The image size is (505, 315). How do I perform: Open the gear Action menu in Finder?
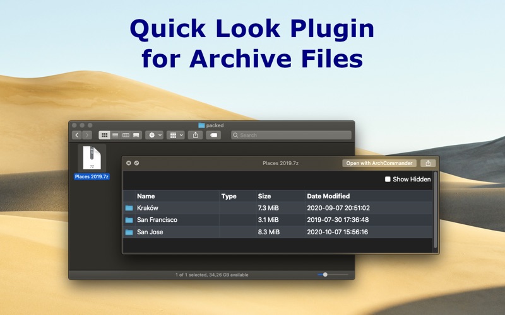coord(154,135)
